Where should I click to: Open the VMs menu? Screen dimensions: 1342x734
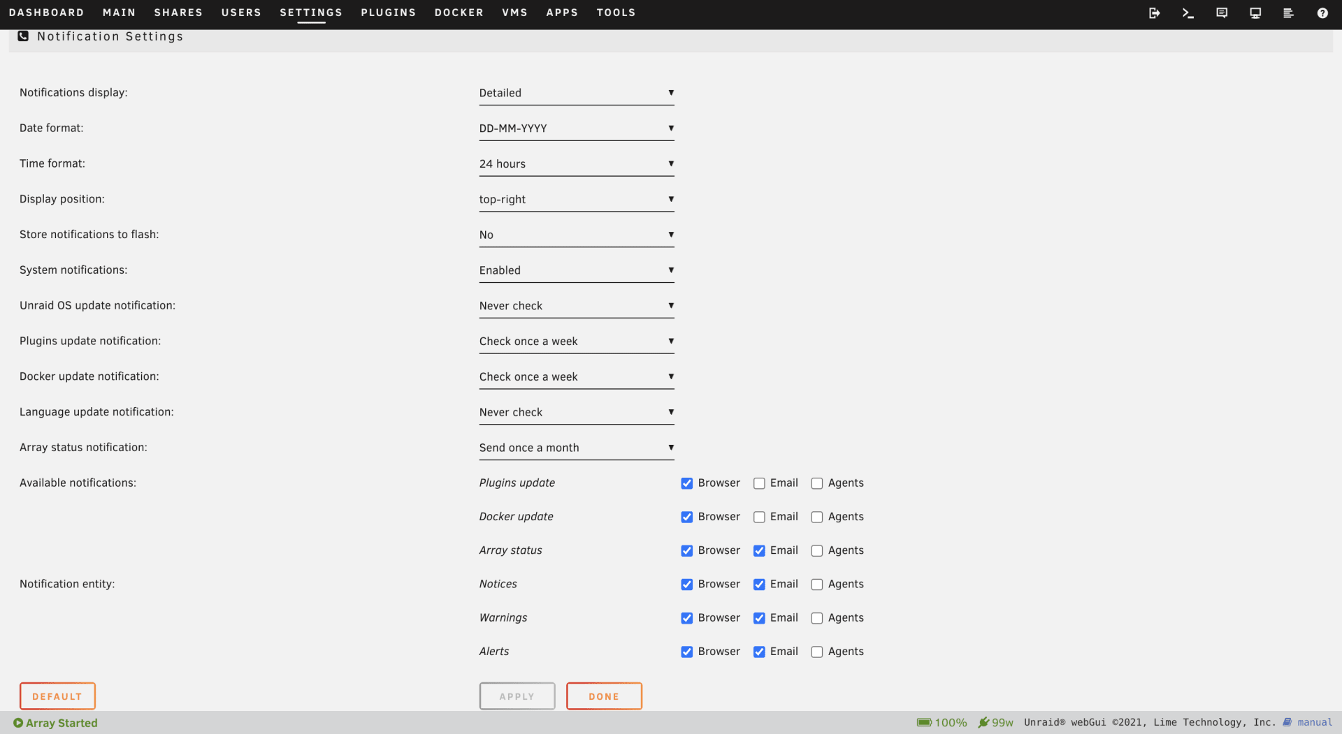515,13
